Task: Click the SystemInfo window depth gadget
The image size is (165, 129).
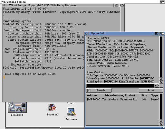Action: (x=162, y=34)
